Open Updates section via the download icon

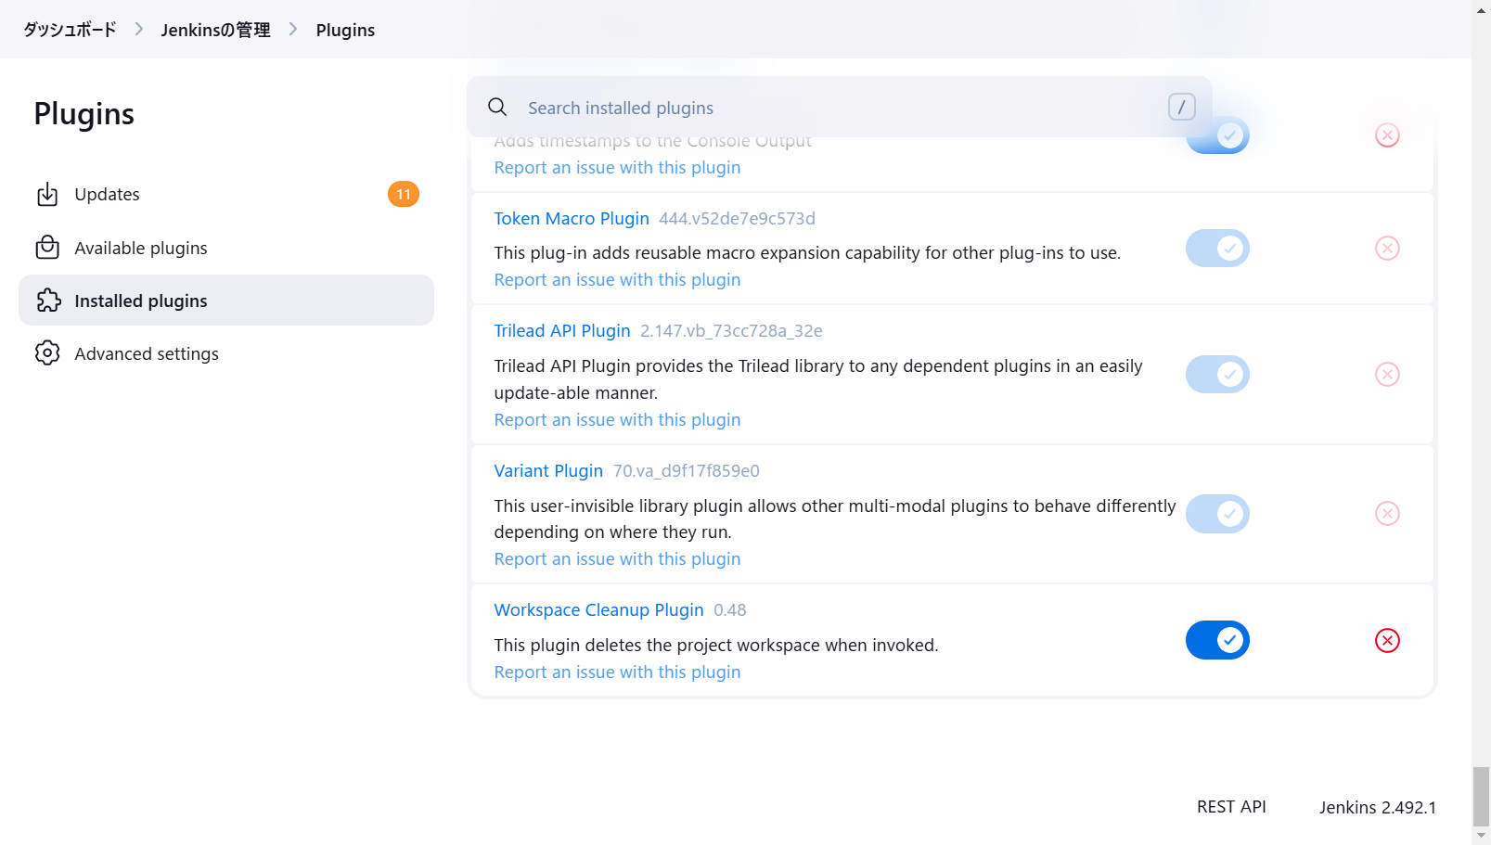click(x=47, y=194)
